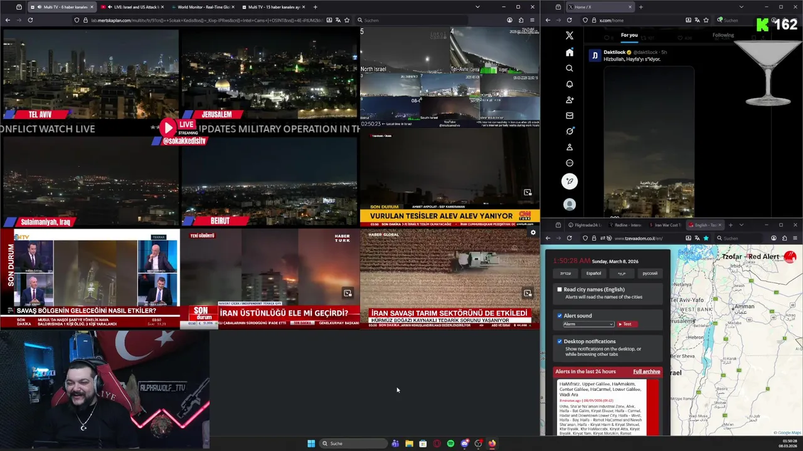This screenshot has height=451, width=803.
Task: Bookmark x.com page with star icon
Action: (707, 20)
